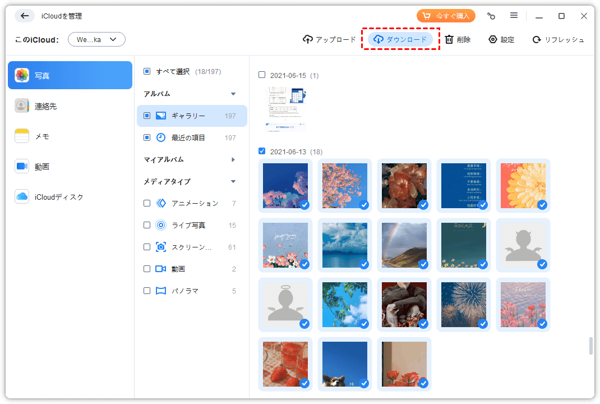Click the アップロード upload icon
Viewport: 600px width, 404px height.
[308, 39]
